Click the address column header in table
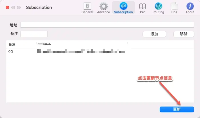 (44, 44)
